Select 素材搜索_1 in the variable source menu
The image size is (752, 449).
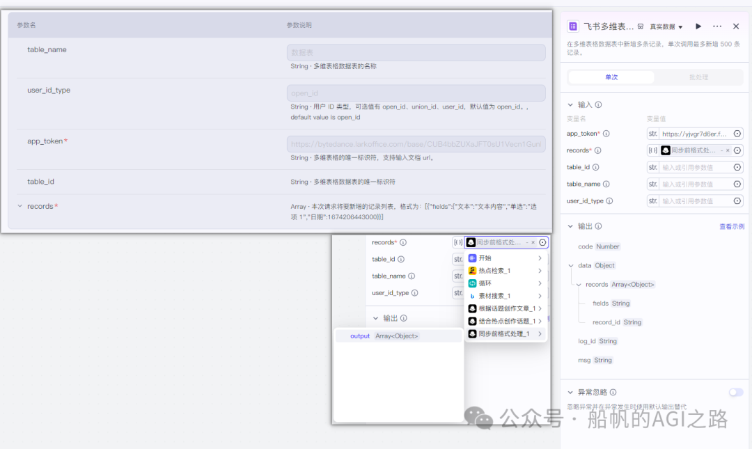click(506, 296)
